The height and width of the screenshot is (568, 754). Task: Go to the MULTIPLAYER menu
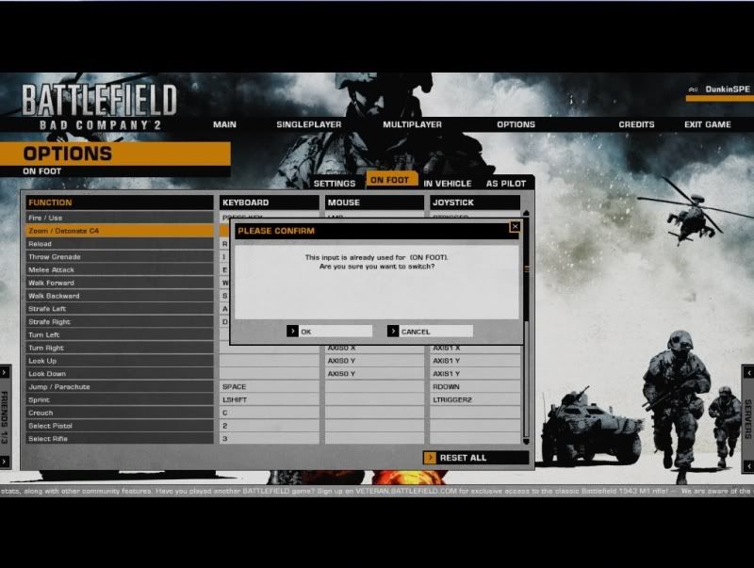point(412,124)
